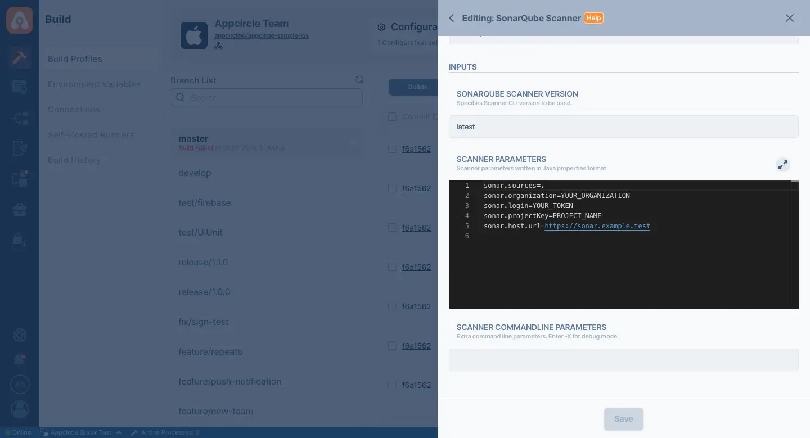Click the SonarQube Scanner Version input field
810x438 pixels.
tap(624, 127)
